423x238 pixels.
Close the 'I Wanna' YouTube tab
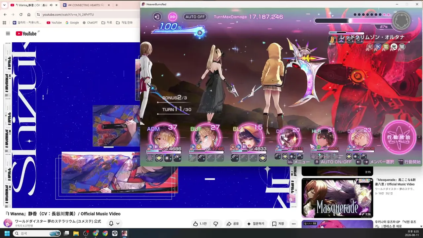[x=57, y=5]
